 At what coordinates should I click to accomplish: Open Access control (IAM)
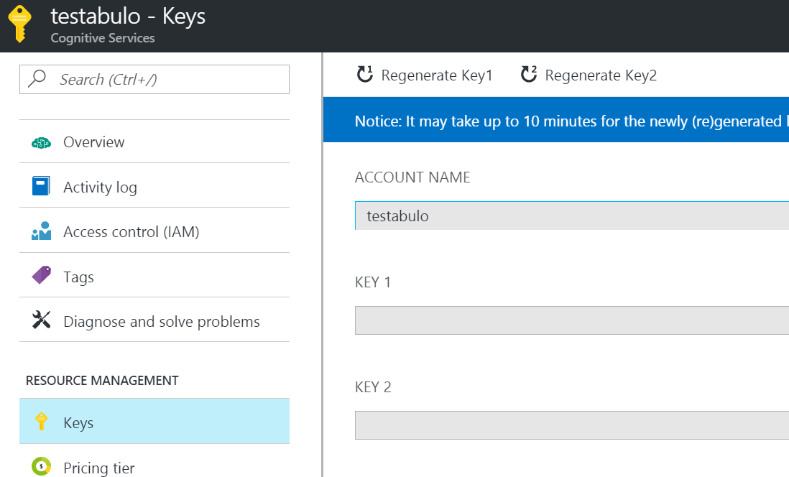pos(154,231)
